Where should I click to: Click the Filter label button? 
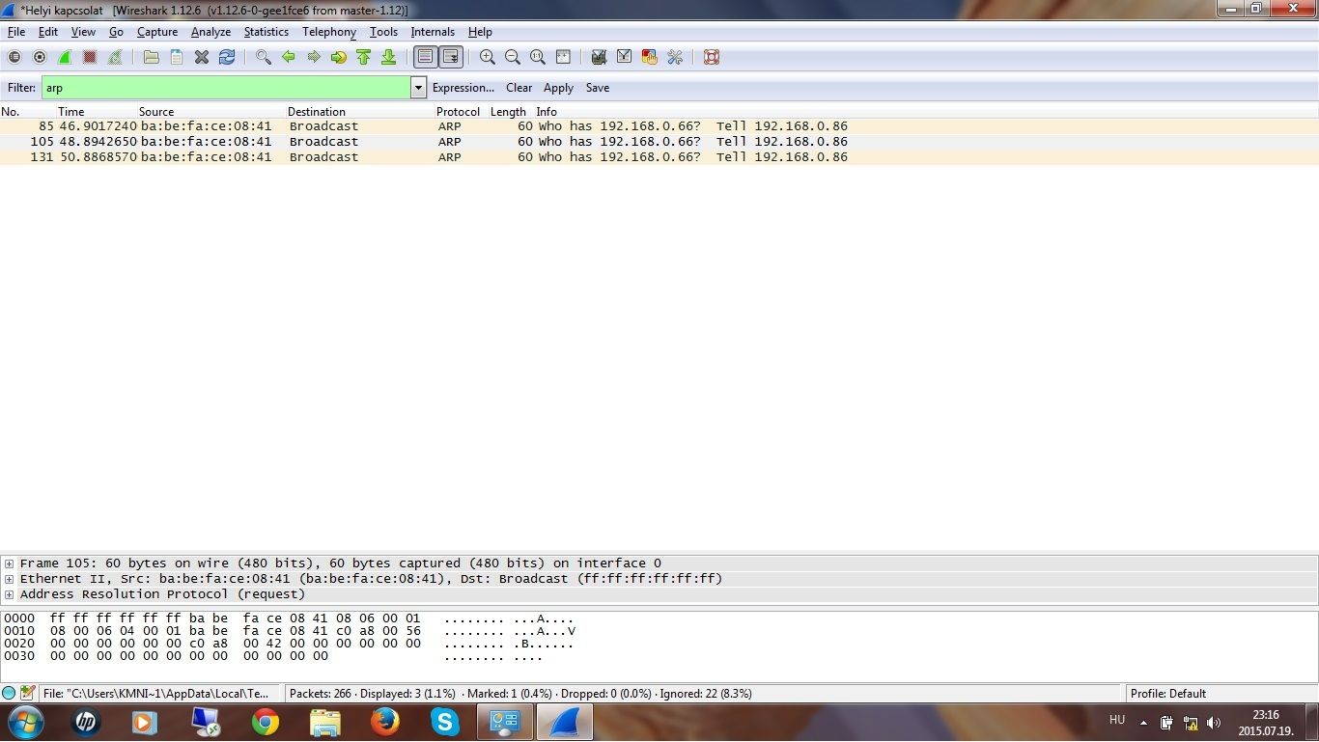click(21, 88)
